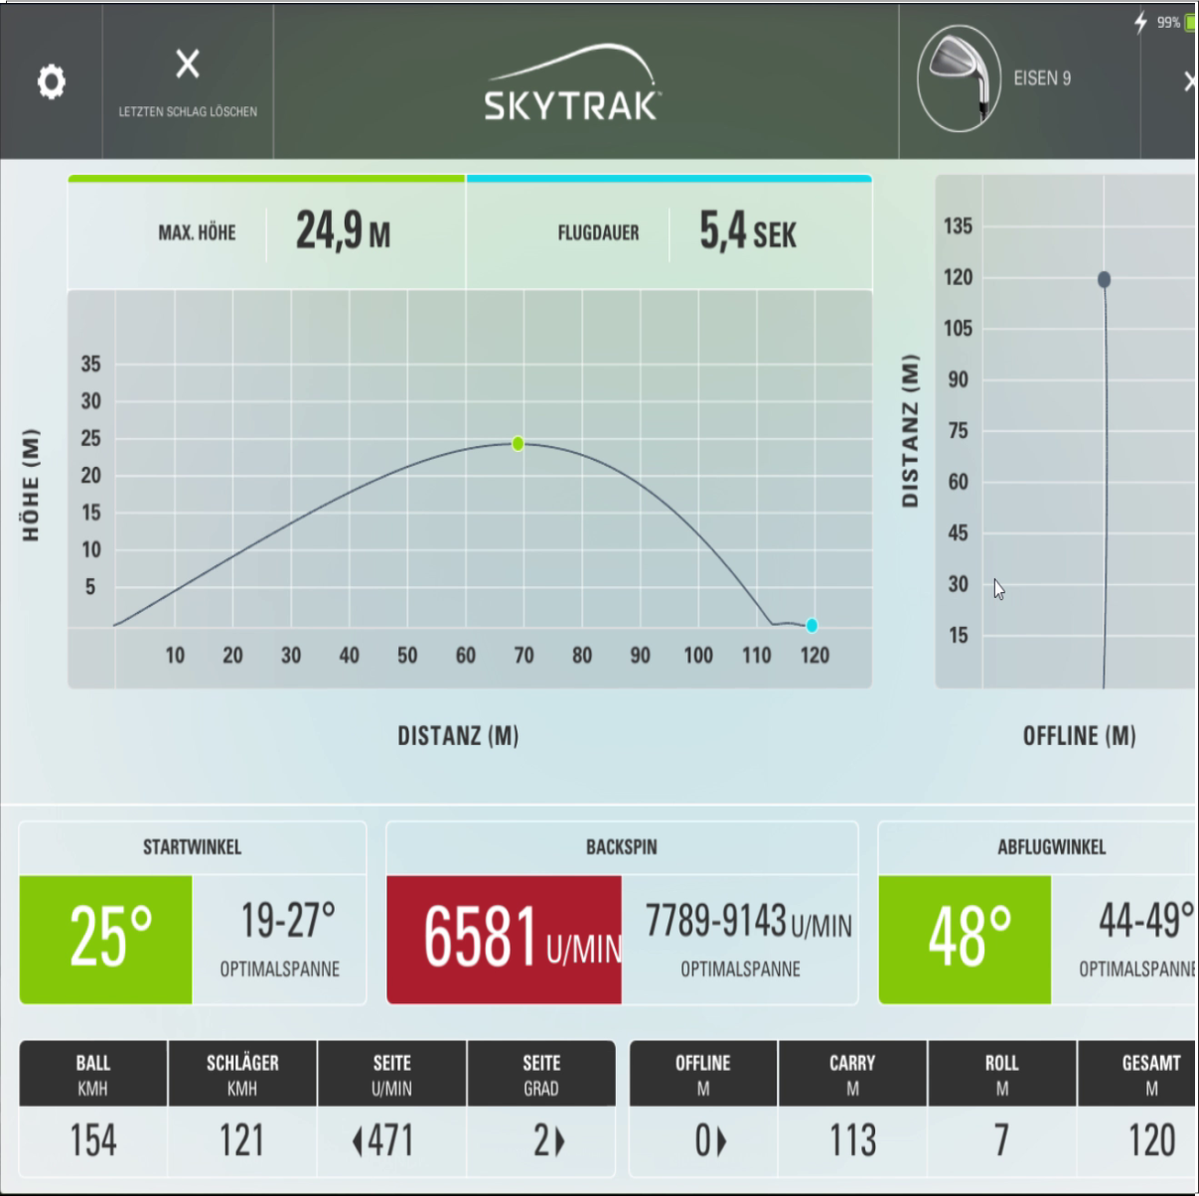
Task: Select the Flugdauer tab
Action: coord(669,233)
